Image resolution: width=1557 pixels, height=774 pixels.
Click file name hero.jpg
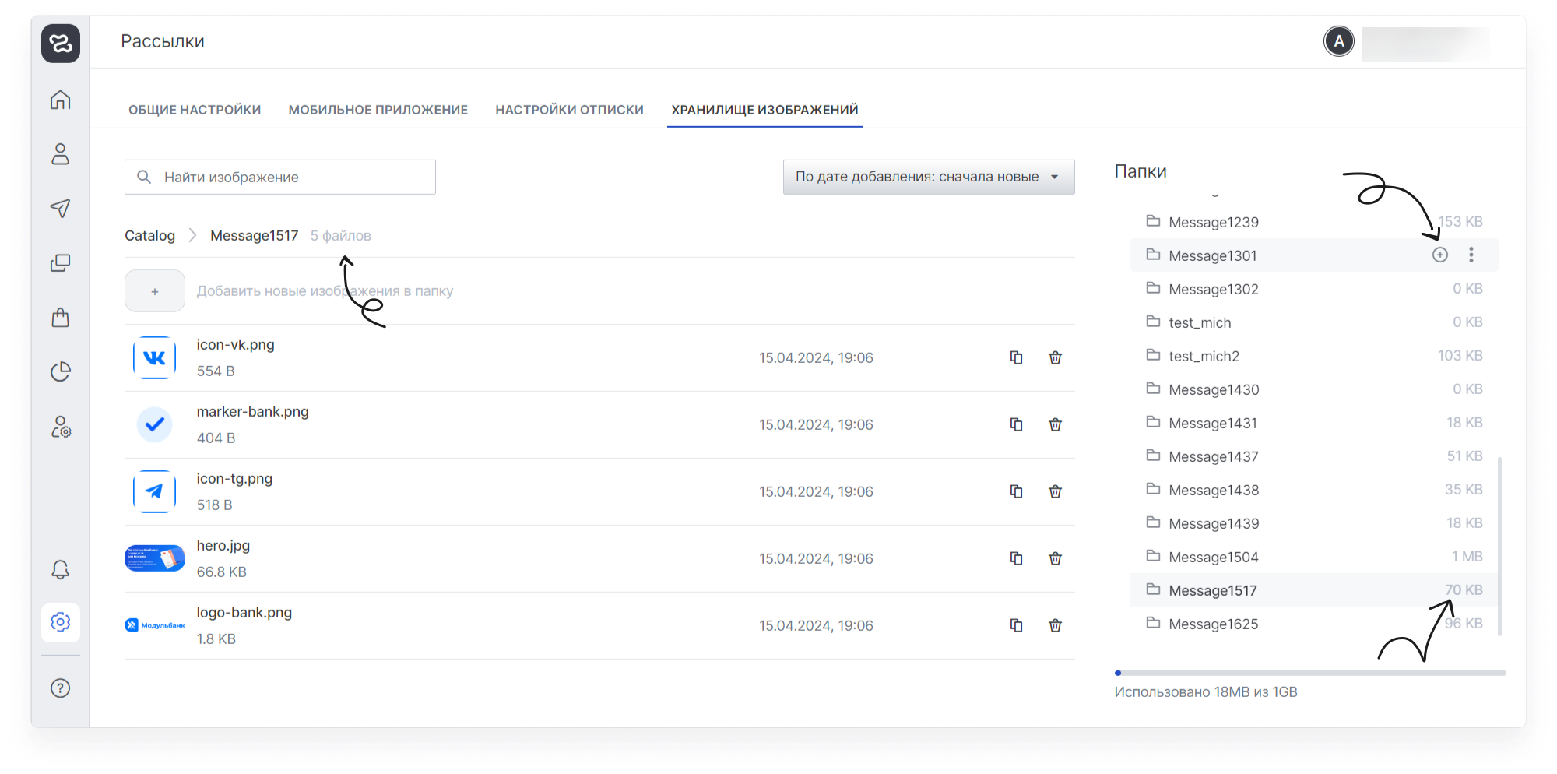point(223,545)
